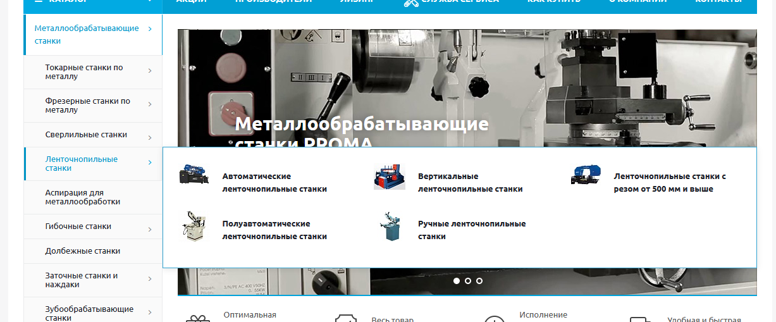Viewport: 776px width, 322px height.
Task: Open the semi-automatic band saw machine thumbnail
Action: tap(194, 226)
